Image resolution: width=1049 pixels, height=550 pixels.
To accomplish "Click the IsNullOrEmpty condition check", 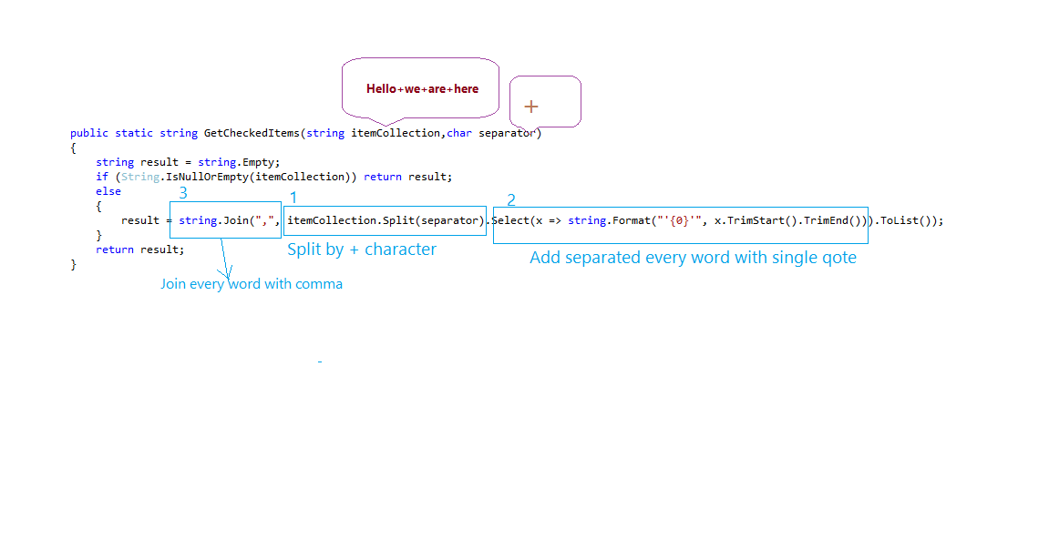I will [223, 176].
